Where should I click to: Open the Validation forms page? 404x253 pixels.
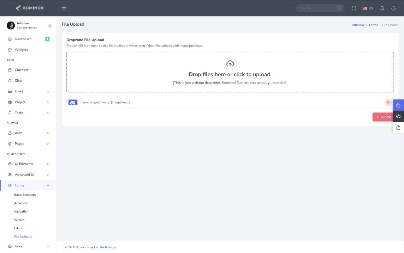pyautogui.click(x=21, y=212)
